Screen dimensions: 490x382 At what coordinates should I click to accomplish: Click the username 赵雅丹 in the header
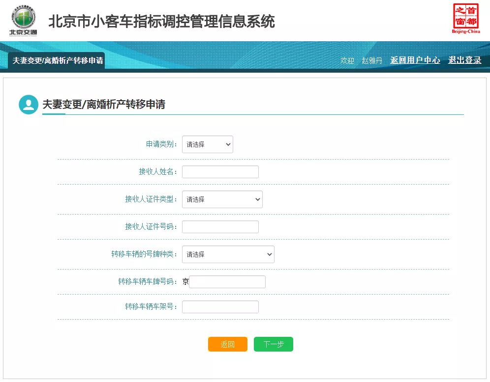click(371, 61)
